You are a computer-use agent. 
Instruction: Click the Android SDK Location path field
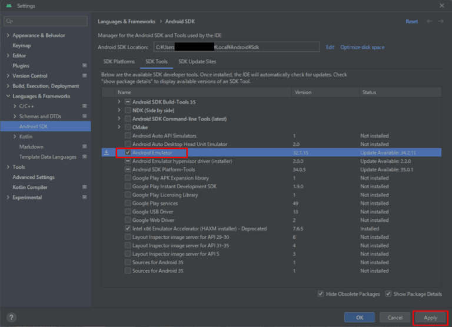(x=235, y=47)
